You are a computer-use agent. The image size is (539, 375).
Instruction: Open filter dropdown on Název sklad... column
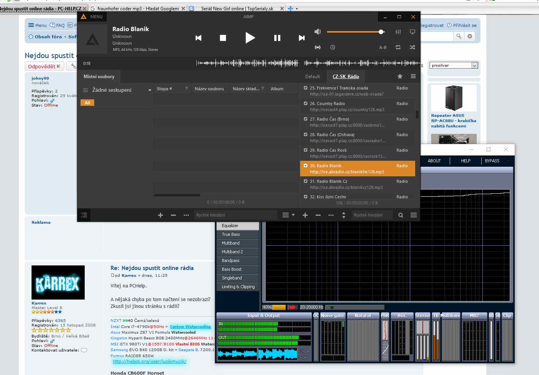point(262,88)
